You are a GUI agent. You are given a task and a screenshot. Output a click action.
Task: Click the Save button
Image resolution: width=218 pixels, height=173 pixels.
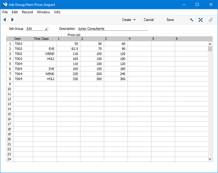170,20
